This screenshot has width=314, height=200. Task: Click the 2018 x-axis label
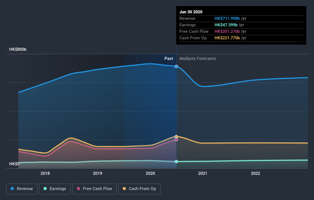(45, 173)
